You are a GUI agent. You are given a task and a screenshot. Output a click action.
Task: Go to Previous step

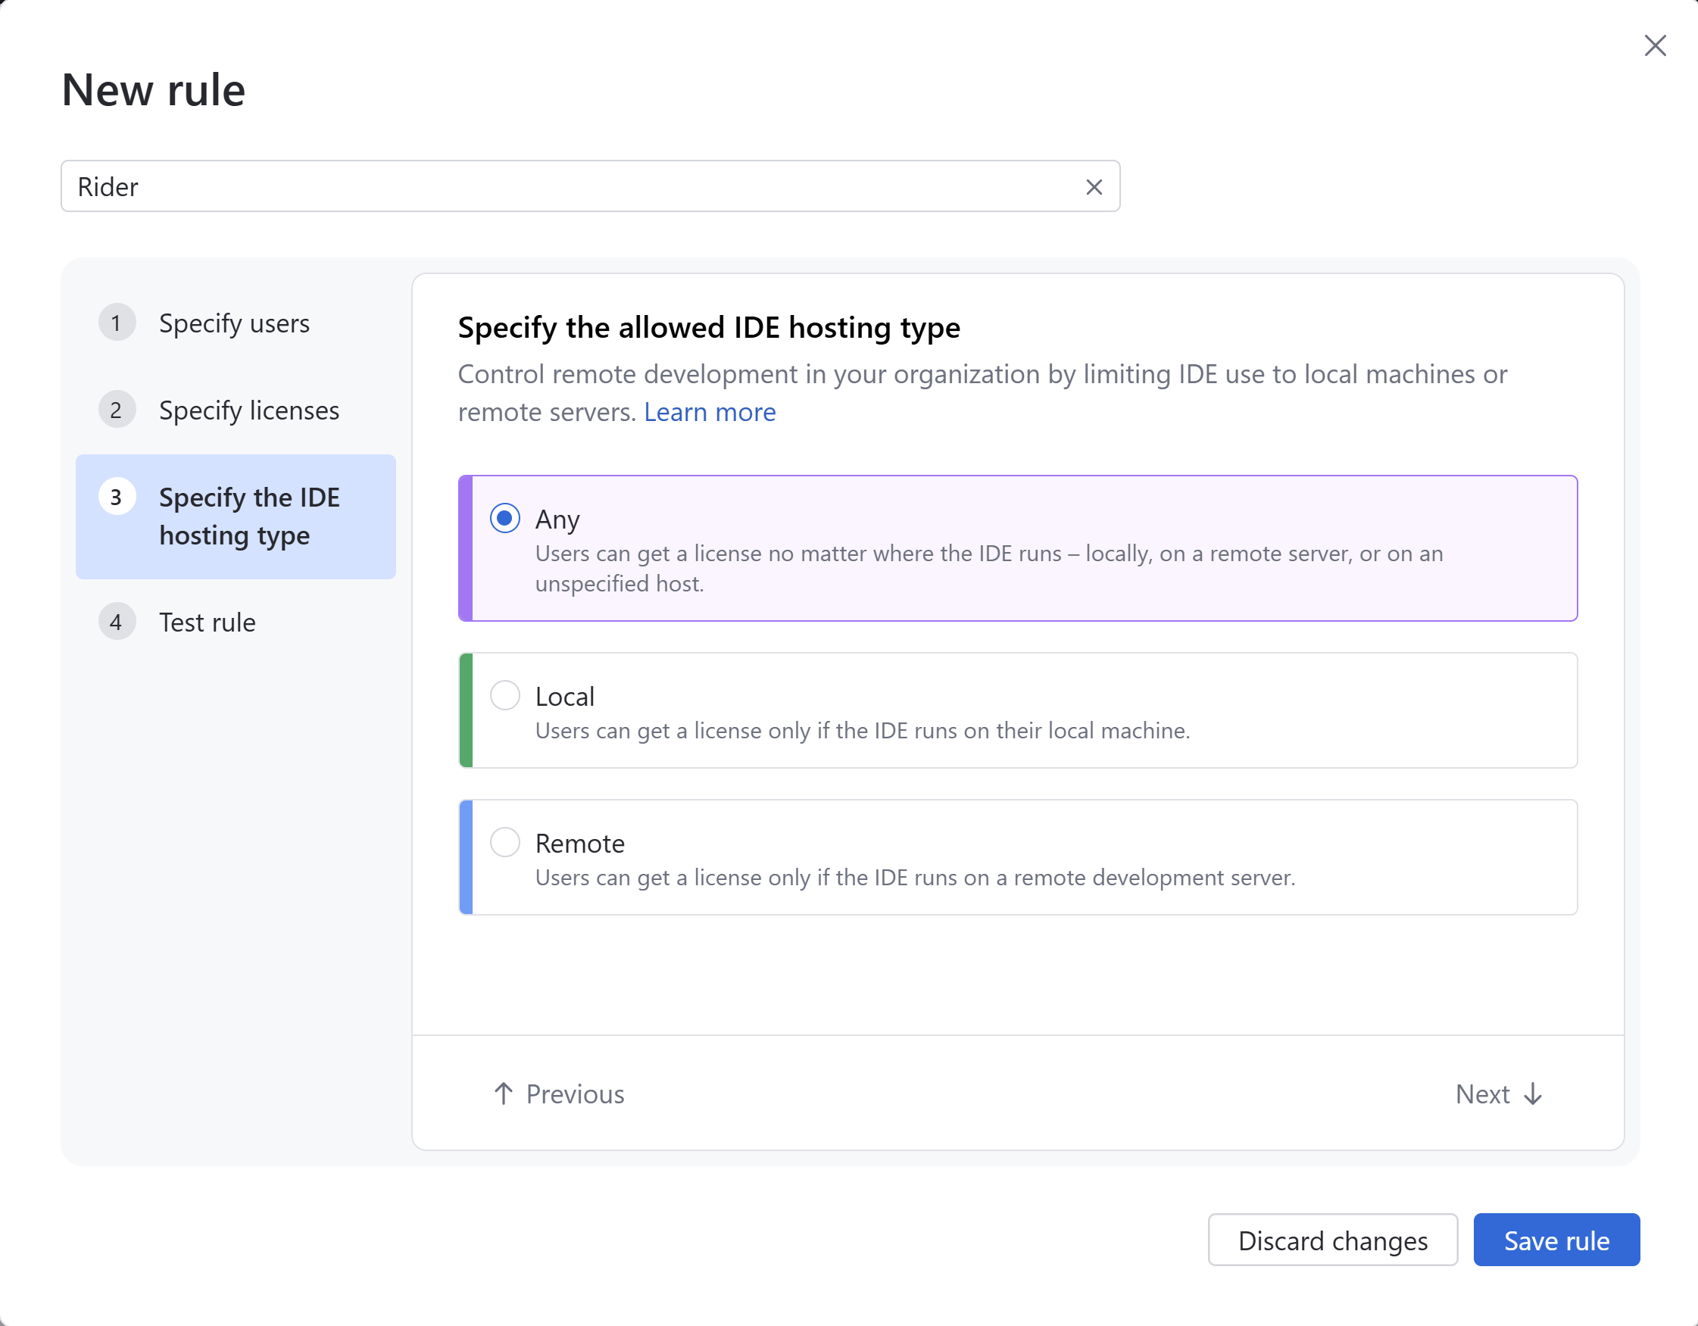coord(559,1094)
